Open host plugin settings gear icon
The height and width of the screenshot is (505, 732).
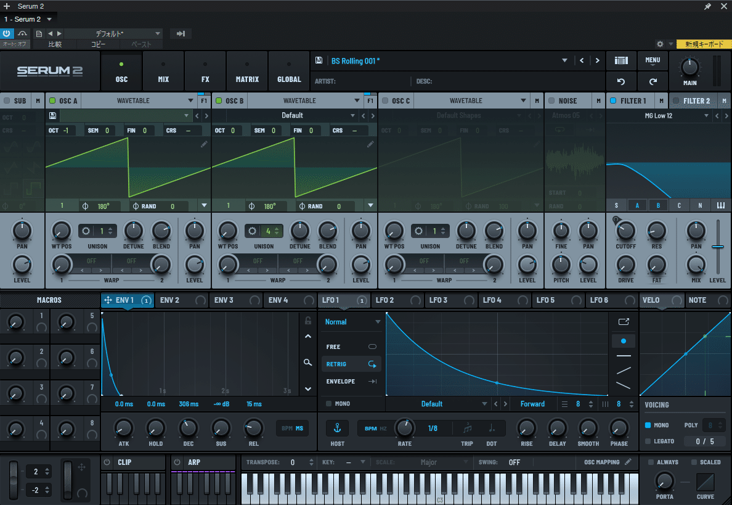pyautogui.click(x=660, y=44)
